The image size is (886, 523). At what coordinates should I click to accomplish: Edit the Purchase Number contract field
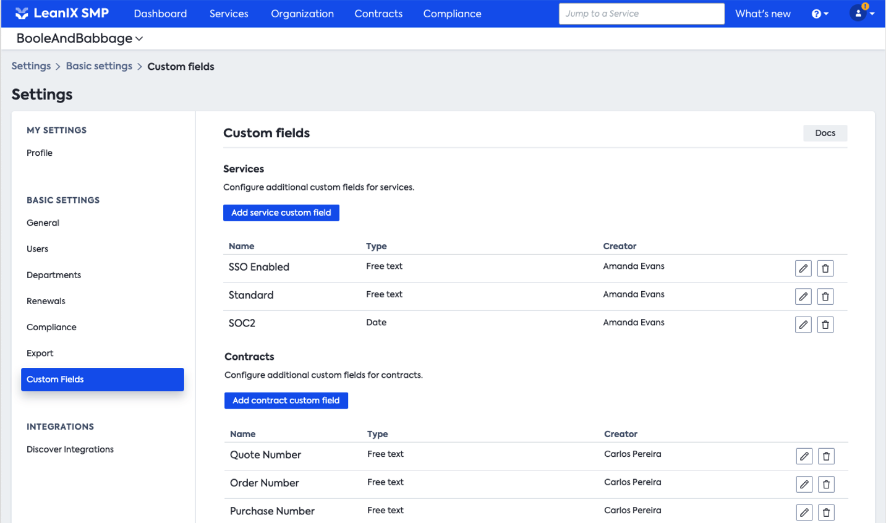804,512
